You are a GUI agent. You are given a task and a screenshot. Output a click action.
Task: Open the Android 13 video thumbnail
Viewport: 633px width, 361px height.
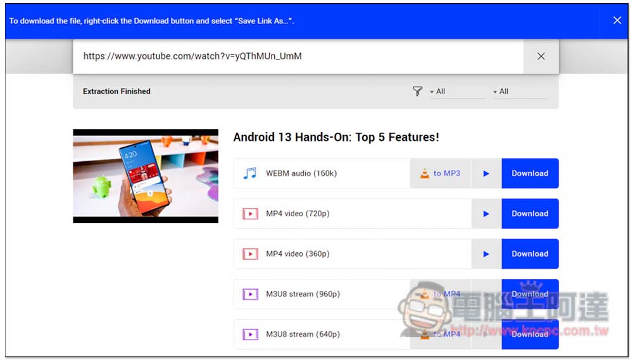(x=146, y=176)
